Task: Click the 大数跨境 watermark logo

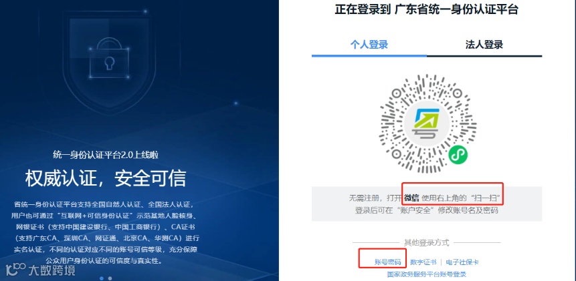Action: tap(38, 270)
